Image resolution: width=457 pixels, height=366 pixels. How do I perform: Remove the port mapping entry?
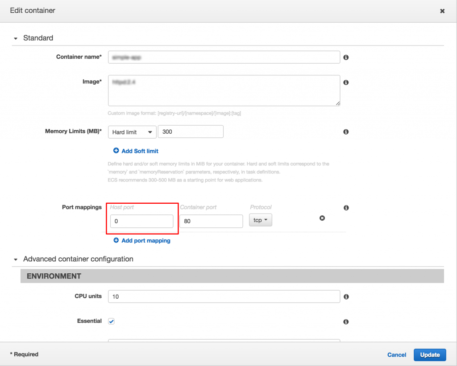[x=322, y=218]
